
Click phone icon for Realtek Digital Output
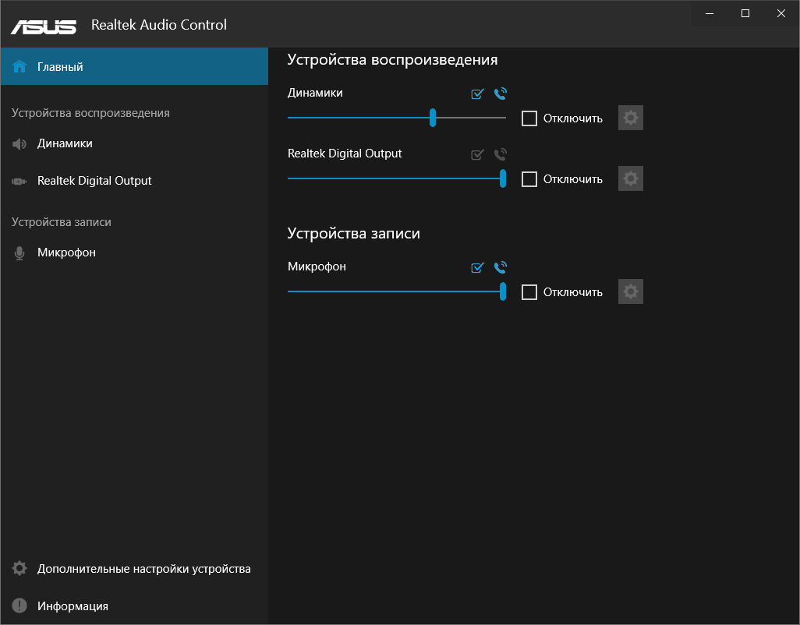coord(501,155)
